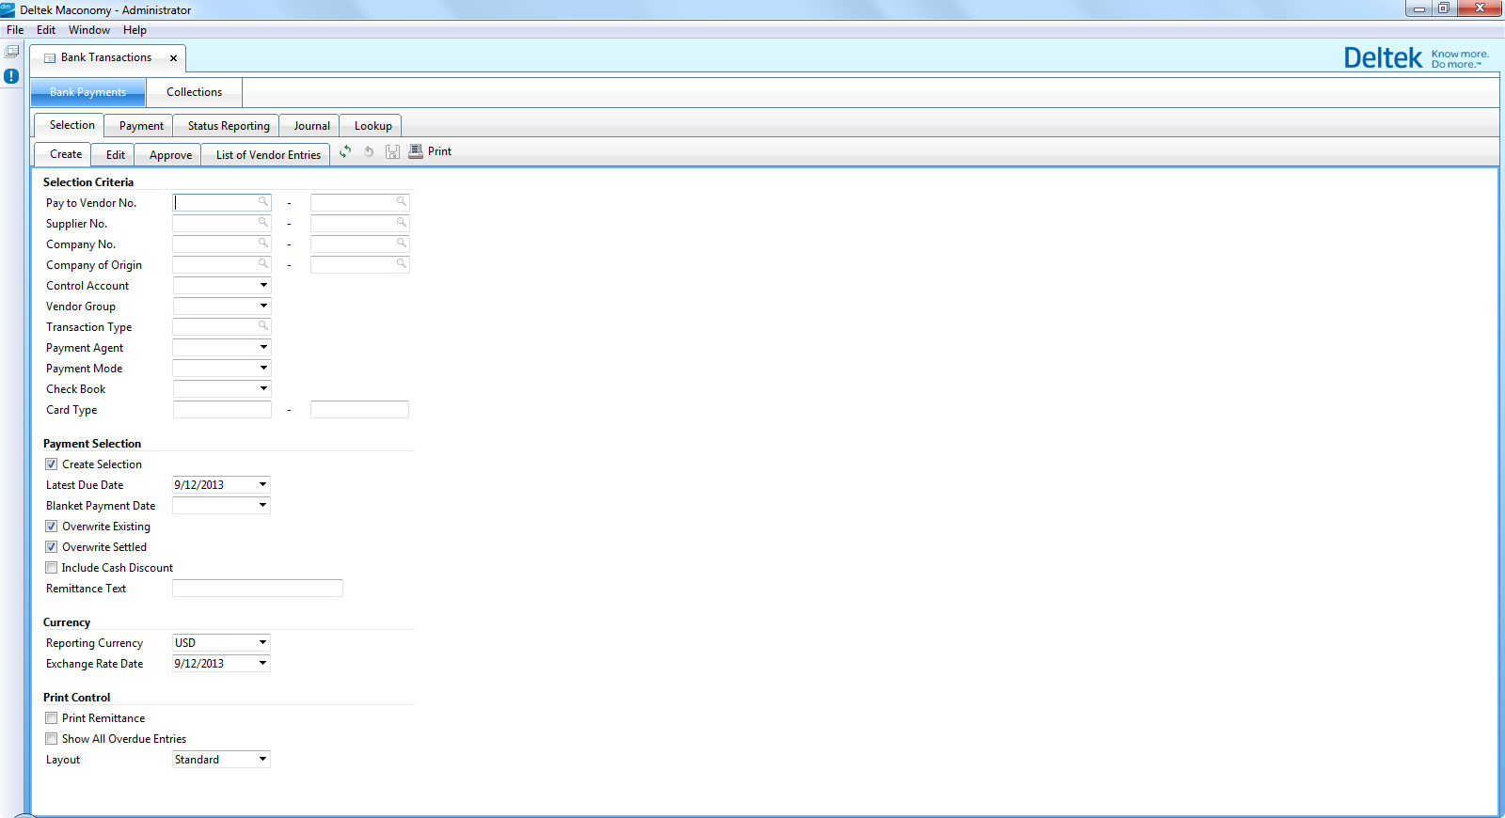Click the blue exclamation notification icon
This screenshot has width=1505, height=818.
coord(11,76)
